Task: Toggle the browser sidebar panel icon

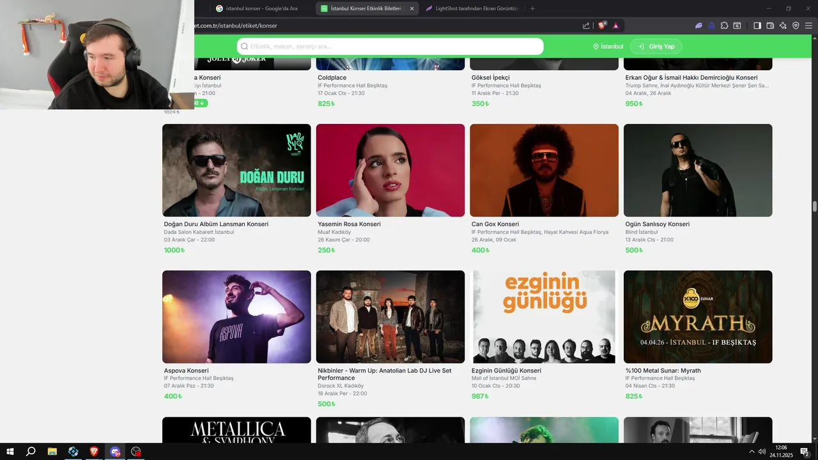Action: (757, 26)
